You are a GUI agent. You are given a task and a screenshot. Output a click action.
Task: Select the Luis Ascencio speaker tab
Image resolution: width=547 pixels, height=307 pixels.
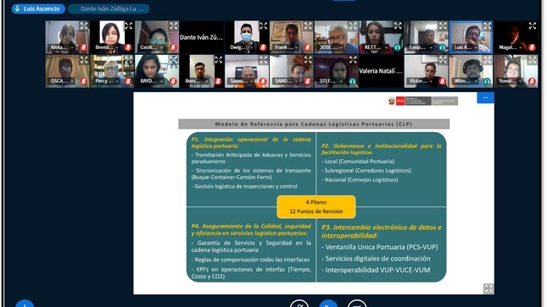[38, 8]
